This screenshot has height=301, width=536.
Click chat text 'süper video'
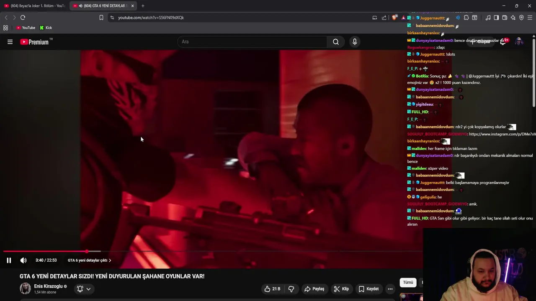[x=438, y=168]
